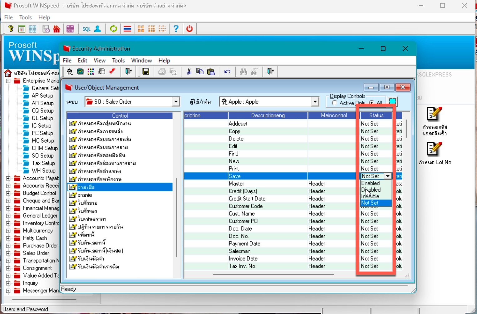This screenshot has height=314, width=477.
Task: Click the rightmost exit door icon
Action: coord(270,72)
